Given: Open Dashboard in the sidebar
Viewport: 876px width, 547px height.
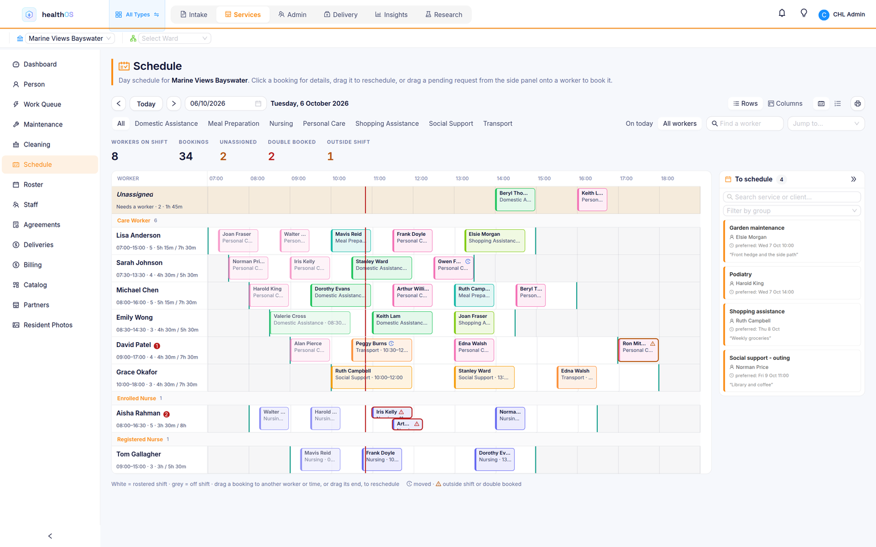Looking at the screenshot, I should tap(50, 64).
